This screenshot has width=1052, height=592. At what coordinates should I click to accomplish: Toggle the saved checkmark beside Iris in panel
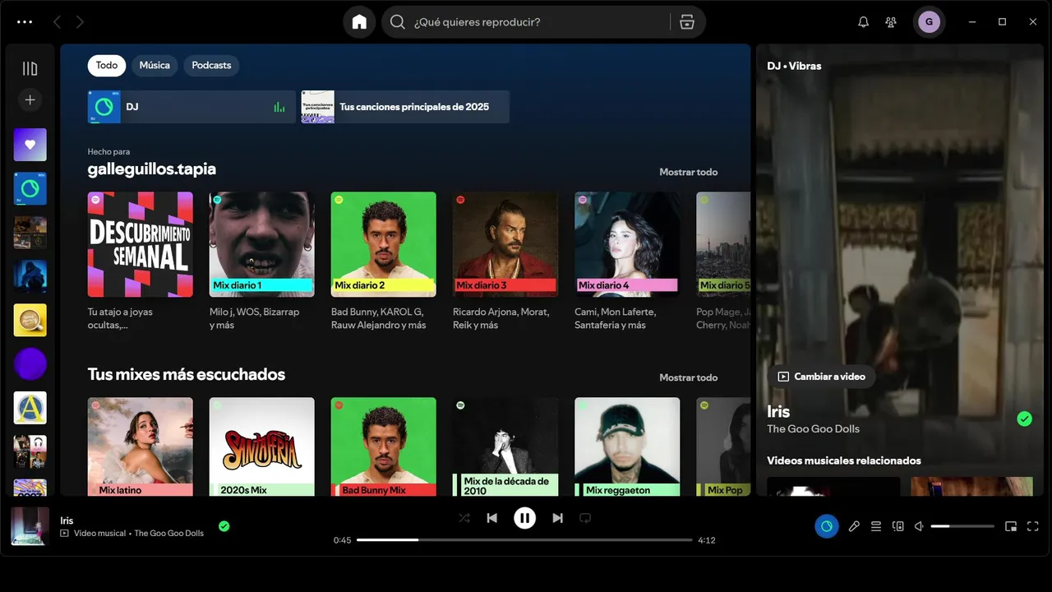click(1024, 419)
